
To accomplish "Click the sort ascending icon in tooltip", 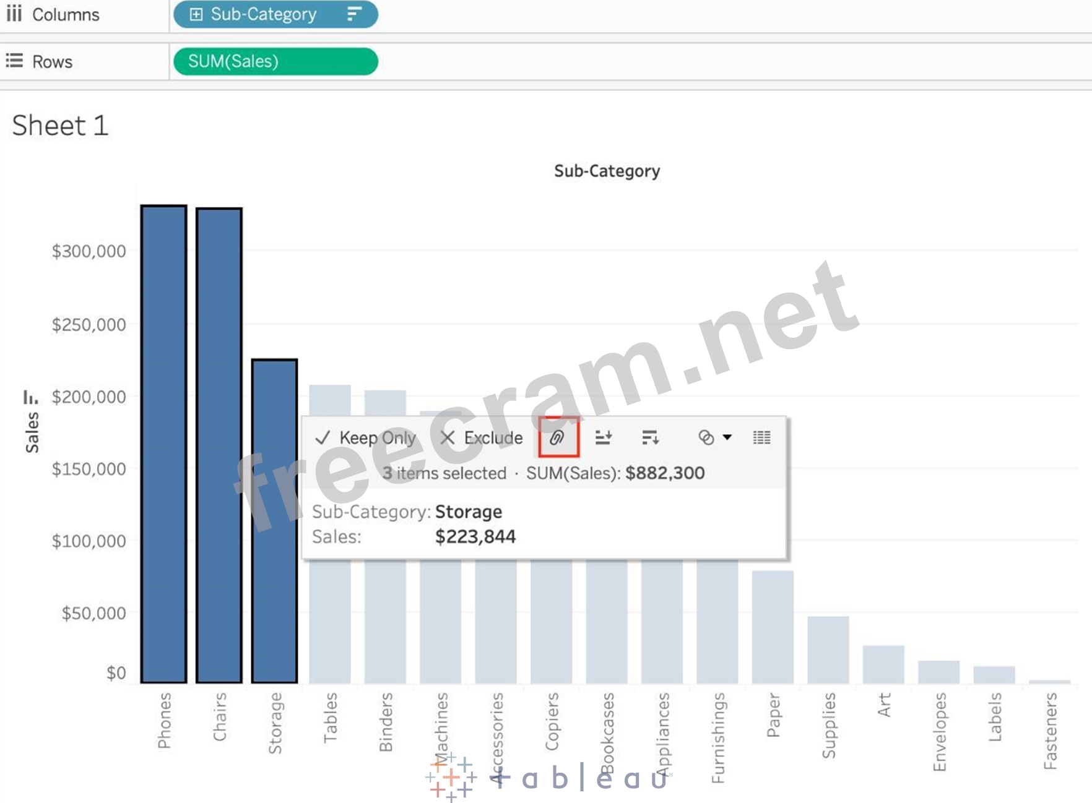I will pos(604,438).
